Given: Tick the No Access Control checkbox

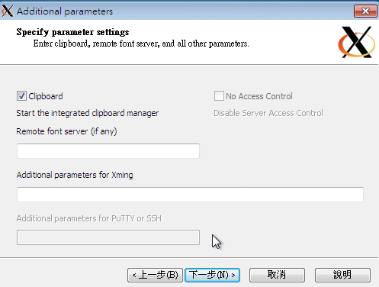Looking at the screenshot, I should coord(219,96).
